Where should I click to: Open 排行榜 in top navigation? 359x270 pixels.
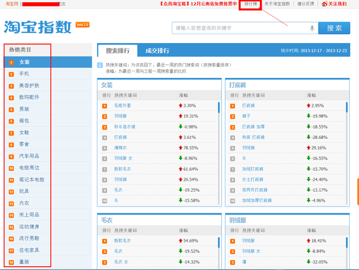250,4
